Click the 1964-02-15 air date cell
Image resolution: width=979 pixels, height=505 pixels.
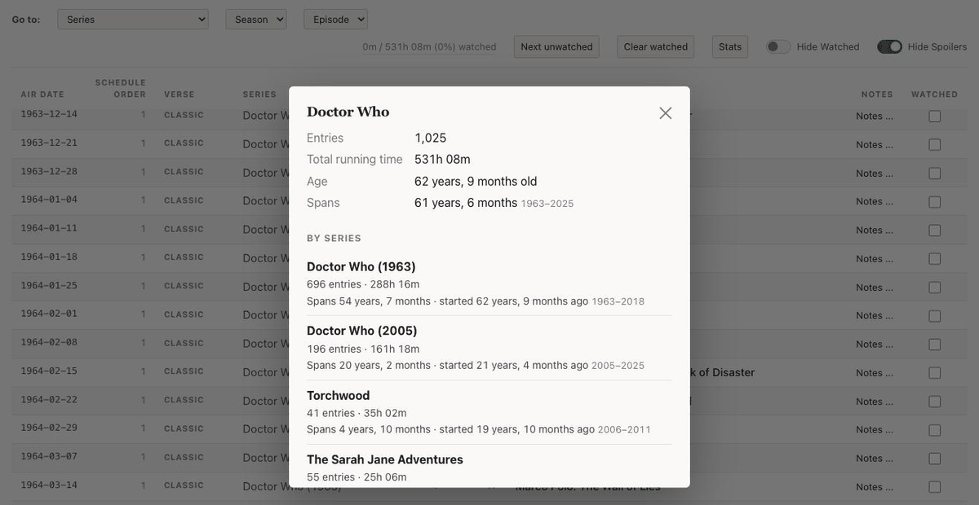(49, 371)
